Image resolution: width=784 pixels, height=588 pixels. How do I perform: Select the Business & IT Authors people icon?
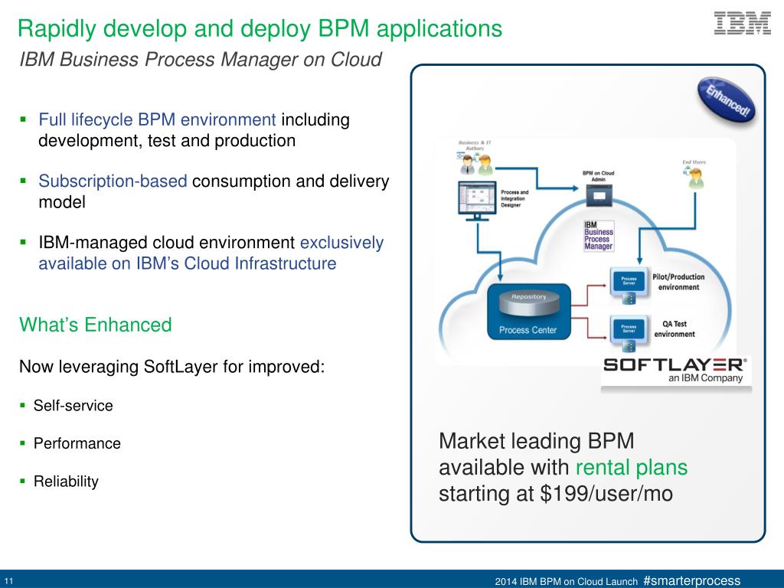click(x=476, y=164)
